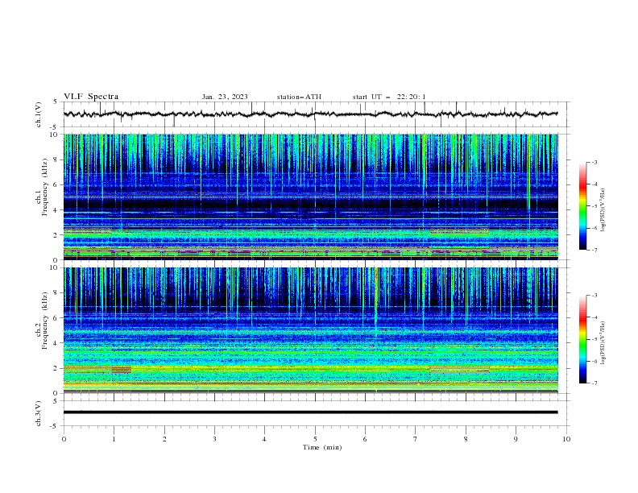Click the ch.2 spectrogram color bar

coord(583,339)
